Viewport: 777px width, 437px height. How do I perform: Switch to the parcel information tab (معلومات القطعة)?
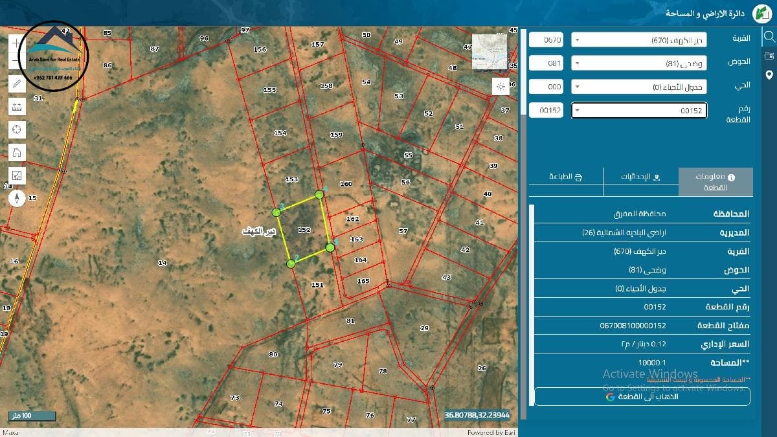715,182
